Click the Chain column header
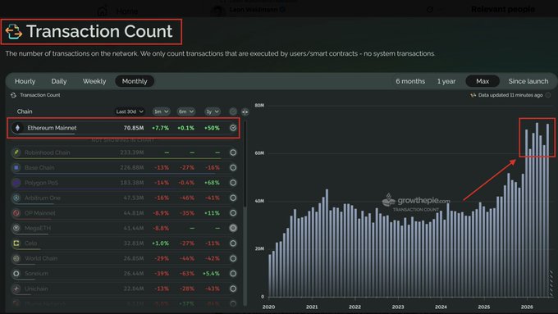This screenshot has height=314, width=558. point(25,111)
